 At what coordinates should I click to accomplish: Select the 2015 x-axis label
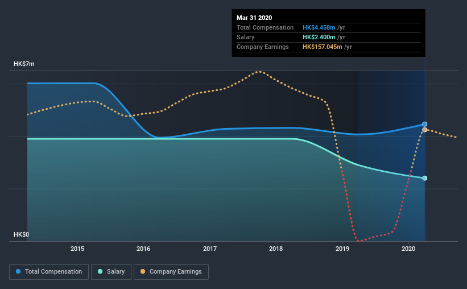point(77,249)
